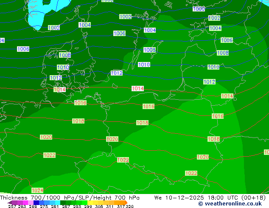Pick the bright yellow swatch above 299

pos(90,202)
